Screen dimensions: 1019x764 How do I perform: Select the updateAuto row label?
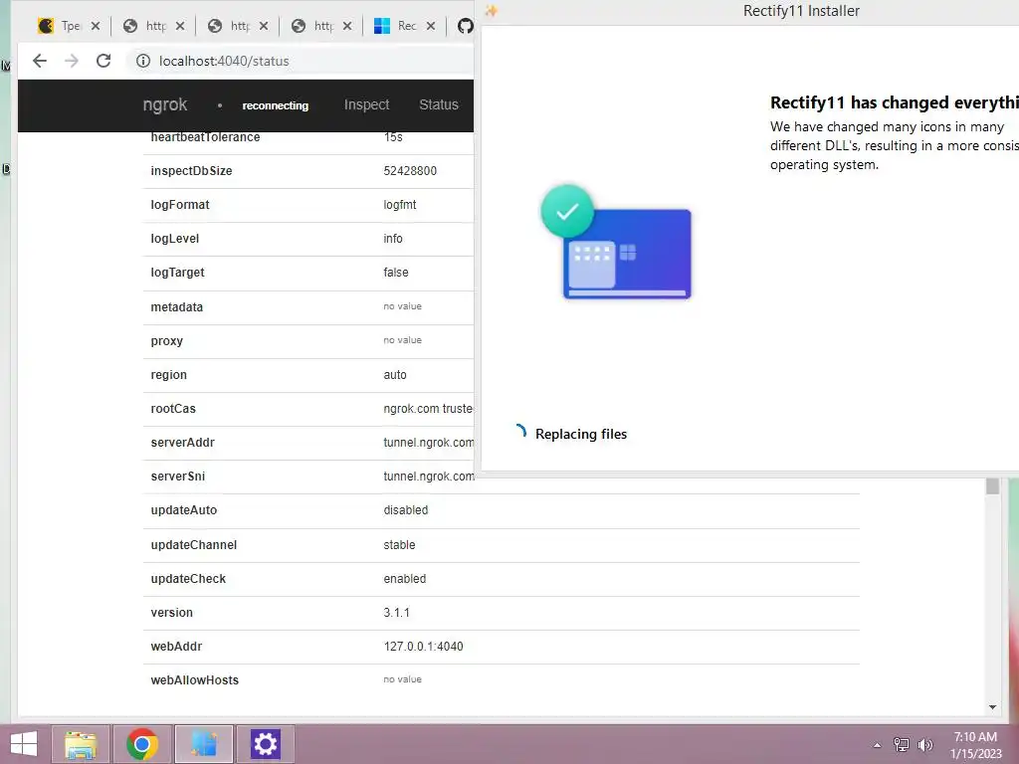[x=184, y=510]
